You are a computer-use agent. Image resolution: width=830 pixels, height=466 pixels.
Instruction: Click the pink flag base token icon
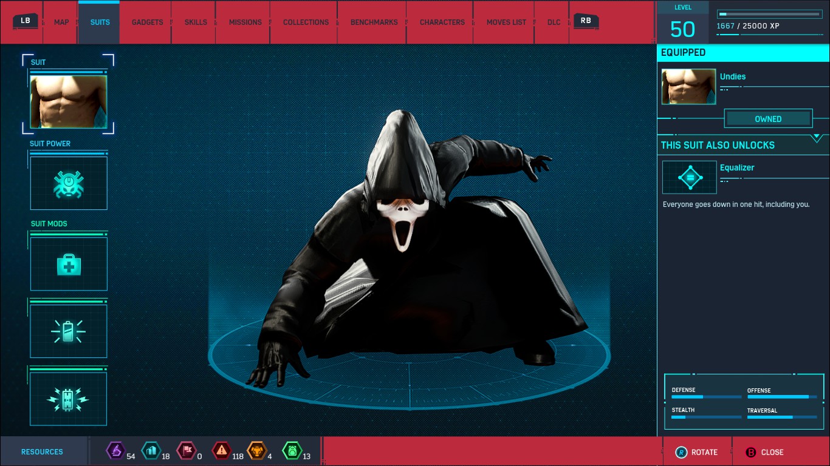point(185,451)
